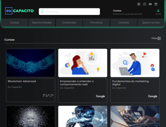Open the Cursos navigation tab
This screenshot has height=127, width=166.
pos(14,23)
